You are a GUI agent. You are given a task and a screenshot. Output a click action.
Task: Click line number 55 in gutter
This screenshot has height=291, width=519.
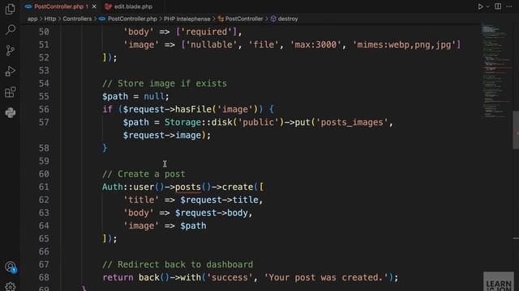click(x=44, y=96)
